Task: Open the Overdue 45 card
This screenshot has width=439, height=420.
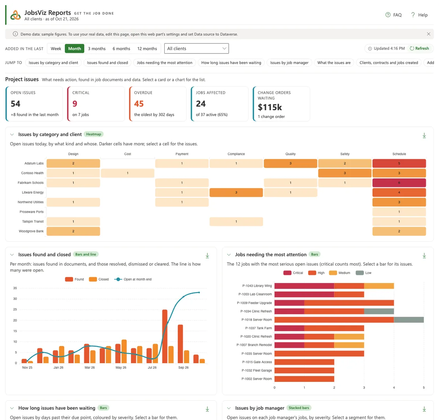Action: [x=158, y=104]
